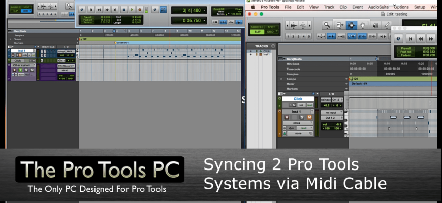Toggle mute on Inst 1 track
Image resolution: width=442 pixels, height=203 pixels.
point(309,116)
